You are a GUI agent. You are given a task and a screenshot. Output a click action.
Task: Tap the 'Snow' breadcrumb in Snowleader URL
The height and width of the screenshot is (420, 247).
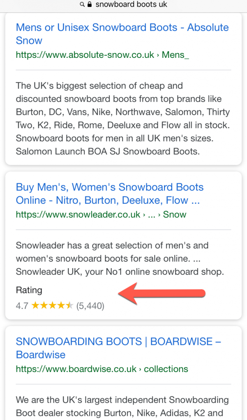click(x=175, y=214)
